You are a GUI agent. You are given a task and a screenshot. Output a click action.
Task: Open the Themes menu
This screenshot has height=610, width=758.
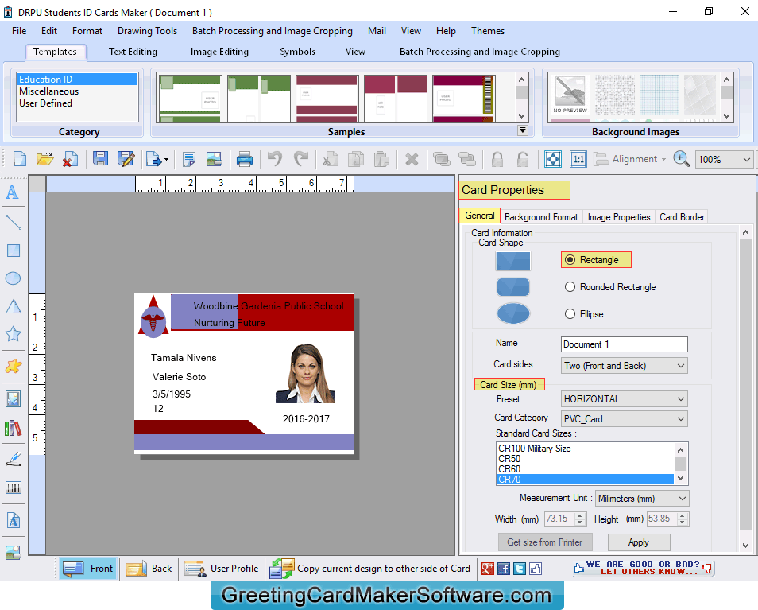[x=488, y=31]
